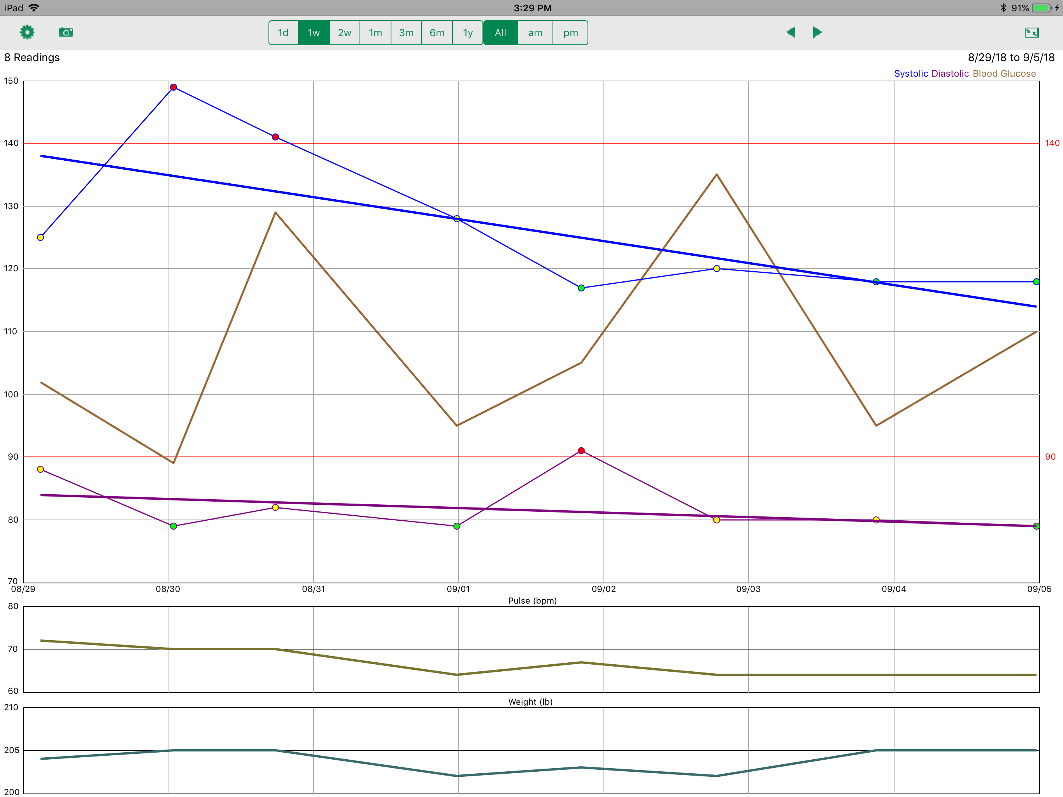Advance to next period with right arrow

point(817,32)
